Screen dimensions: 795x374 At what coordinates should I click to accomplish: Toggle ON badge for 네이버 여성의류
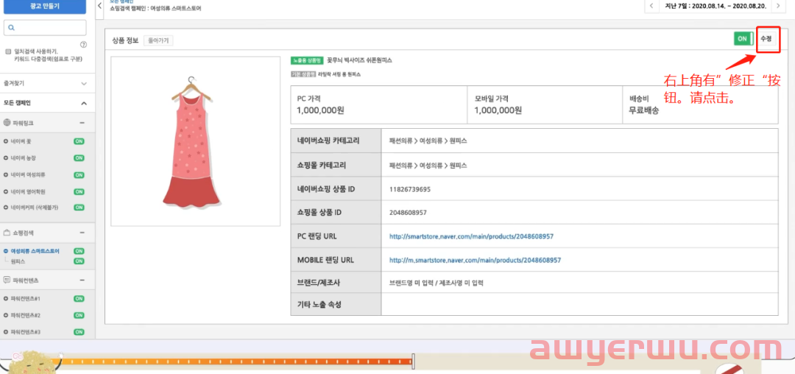[x=79, y=174]
